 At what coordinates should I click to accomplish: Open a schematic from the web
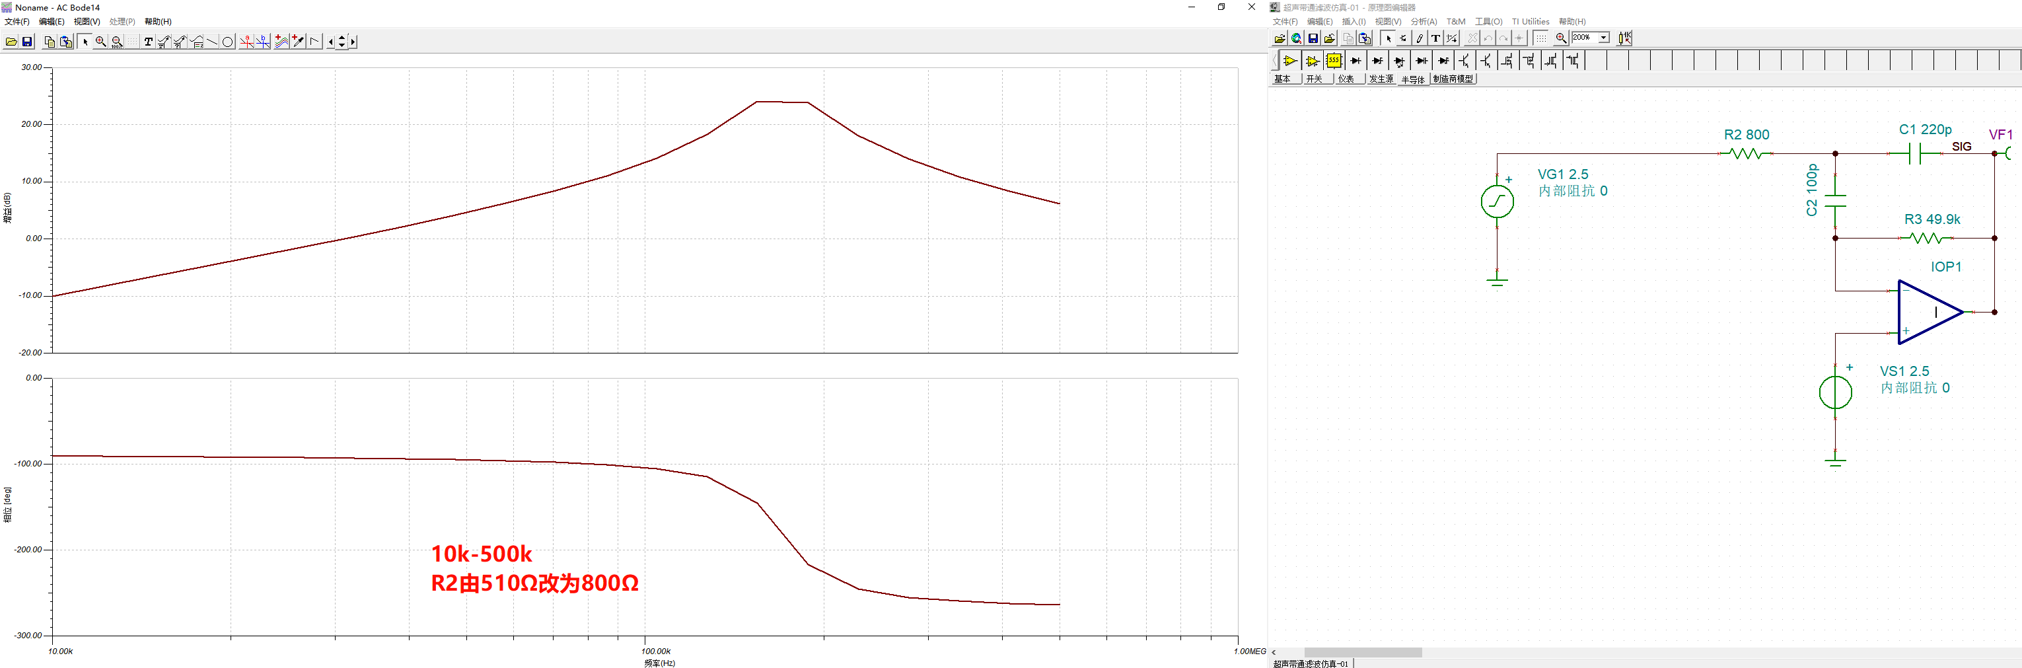[1296, 38]
